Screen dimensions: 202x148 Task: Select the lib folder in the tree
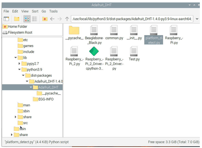[x=22, y=58]
